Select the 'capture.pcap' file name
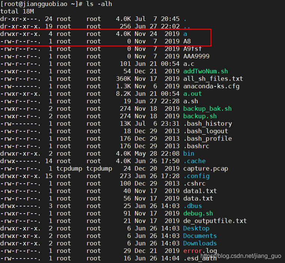The width and height of the screenshot is (285, 263). (206, 168)
